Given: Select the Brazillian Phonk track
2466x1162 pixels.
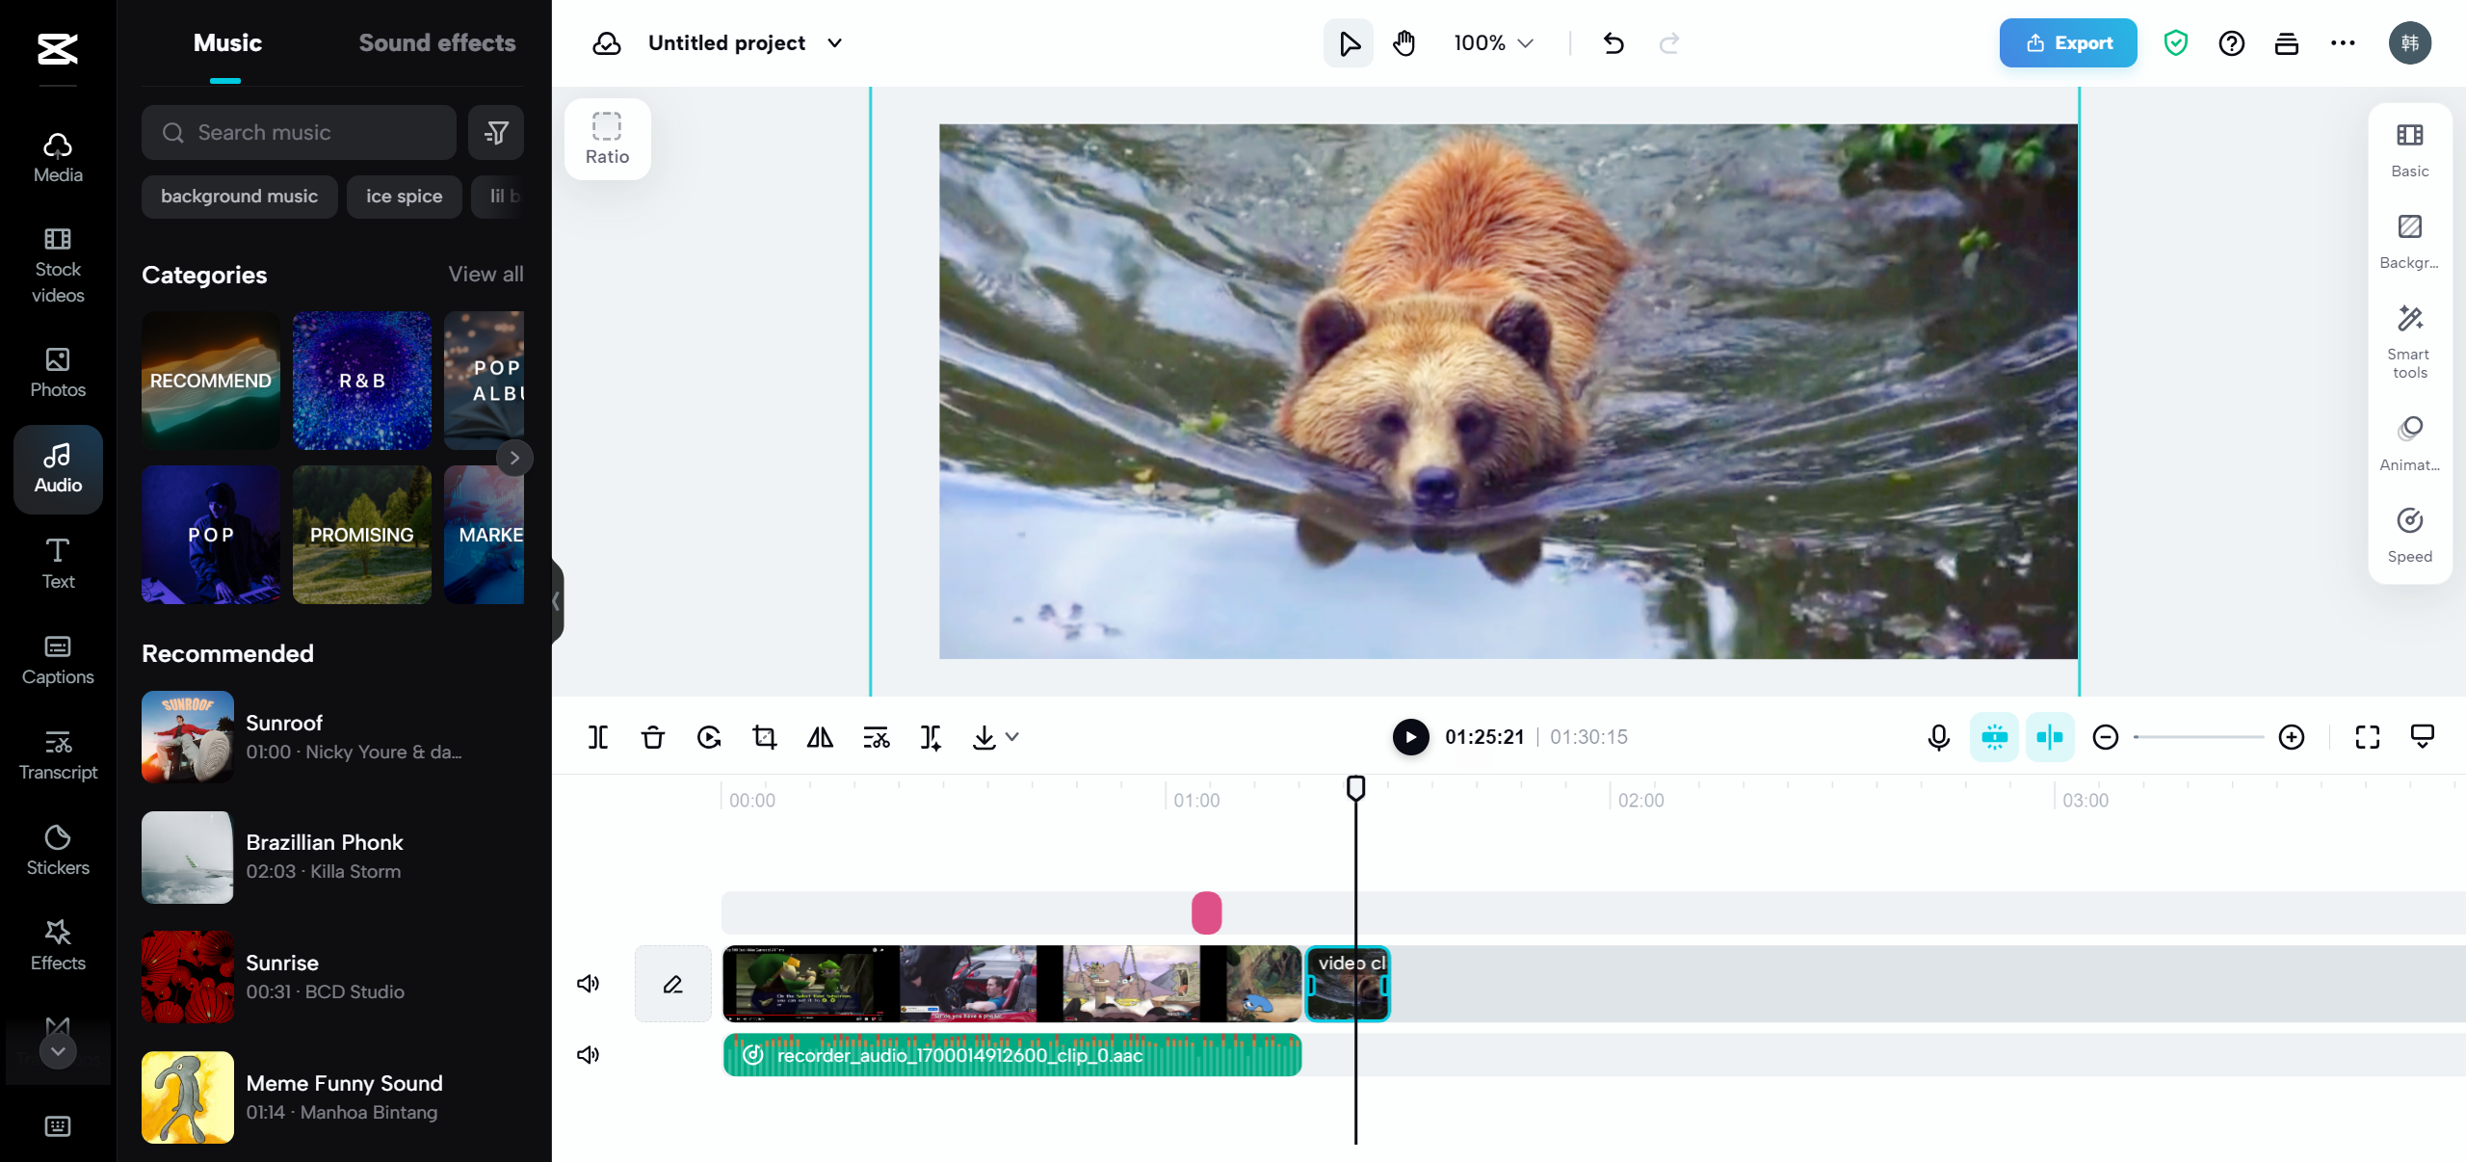Looking at the screenshot, I should click(332, 857).
